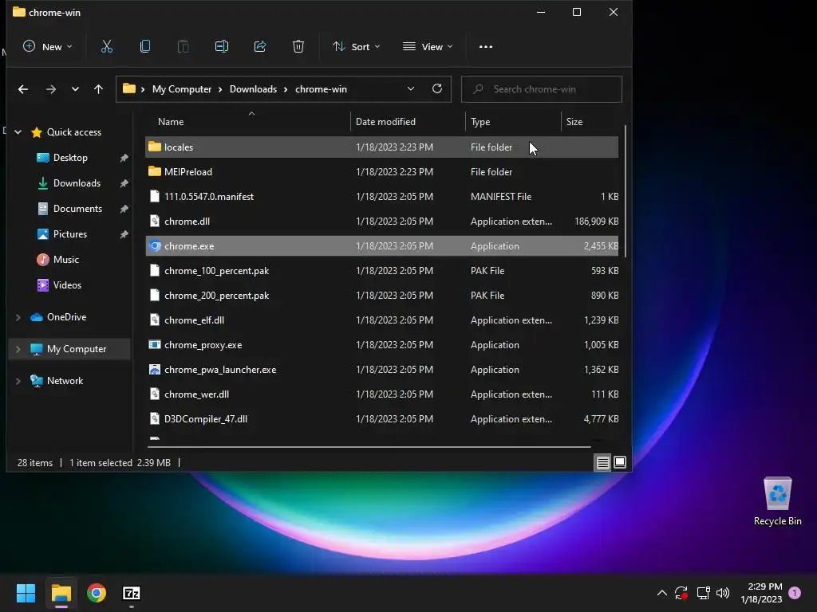
Task: Click the sync update tray icon
Action: (x=681, y=593)
